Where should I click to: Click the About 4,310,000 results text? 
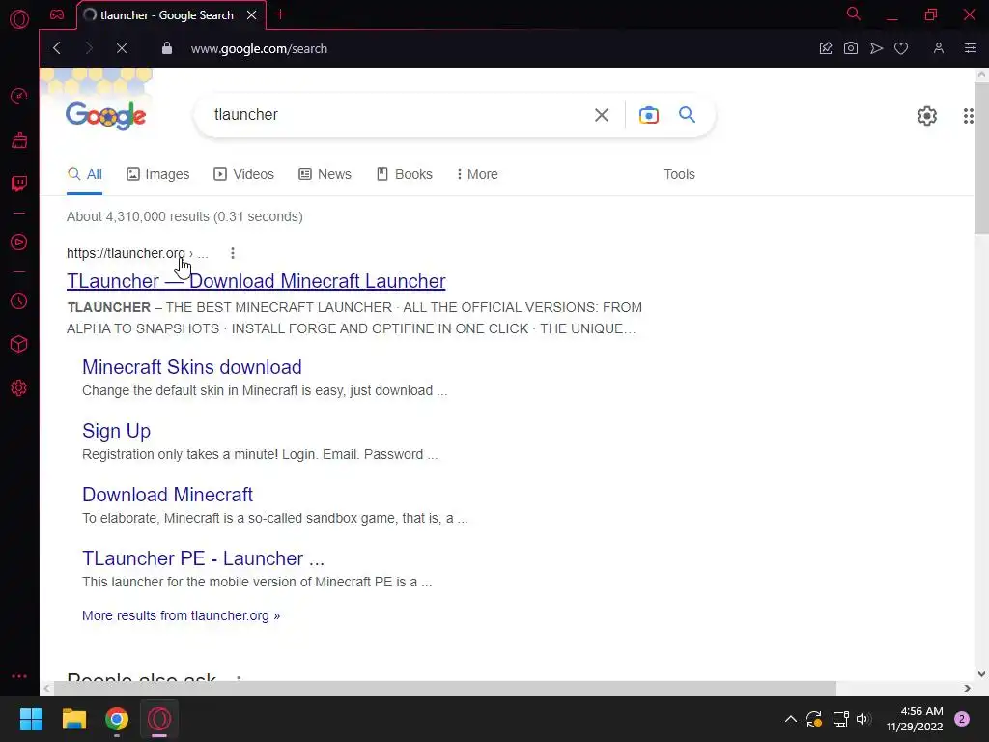(184, 216)
